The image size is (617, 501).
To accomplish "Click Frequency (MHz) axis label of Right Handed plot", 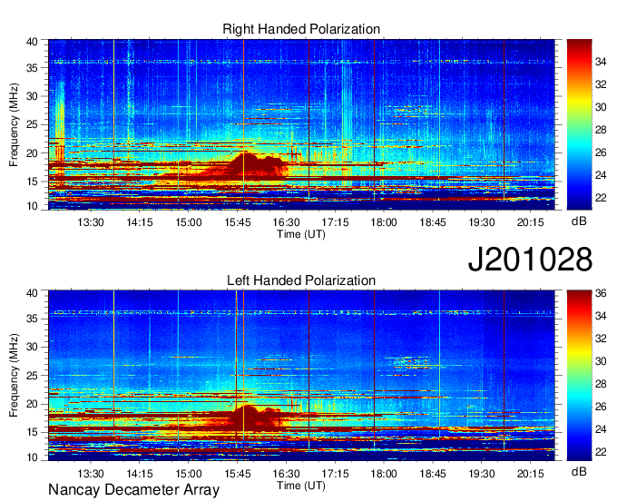I will [14, 125].
